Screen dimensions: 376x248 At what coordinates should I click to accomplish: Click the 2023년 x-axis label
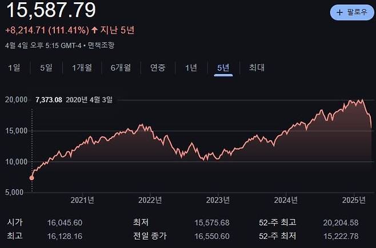pos(218,200)
